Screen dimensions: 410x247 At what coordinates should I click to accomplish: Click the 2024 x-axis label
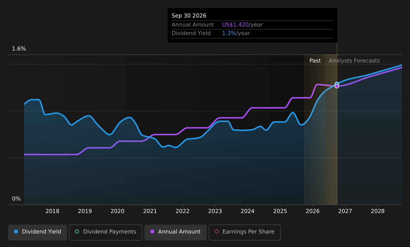point(247,211)
